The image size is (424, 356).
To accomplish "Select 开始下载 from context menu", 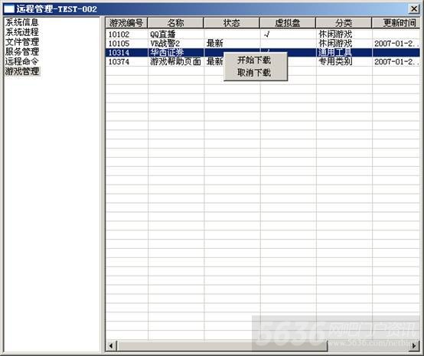I will coord(254,60).
